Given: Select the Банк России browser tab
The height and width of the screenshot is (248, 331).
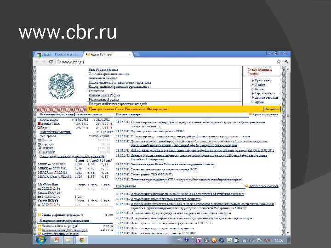Looking at the screenshot, I should pyautogui.click(x=108, y=54).
